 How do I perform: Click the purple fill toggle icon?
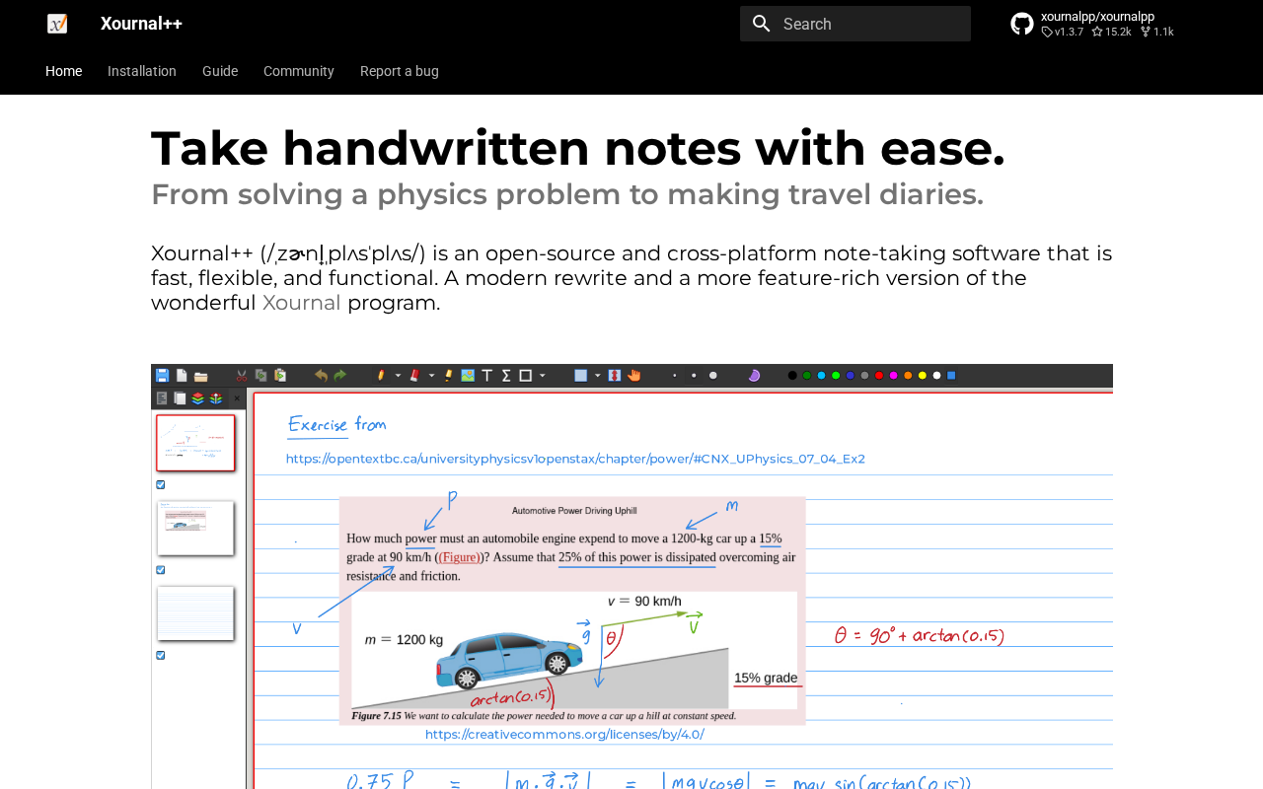(x=754, y=376)
